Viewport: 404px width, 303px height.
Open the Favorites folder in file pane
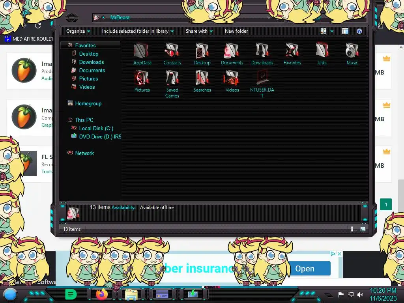pyautogui.click(x=292, y=54)
